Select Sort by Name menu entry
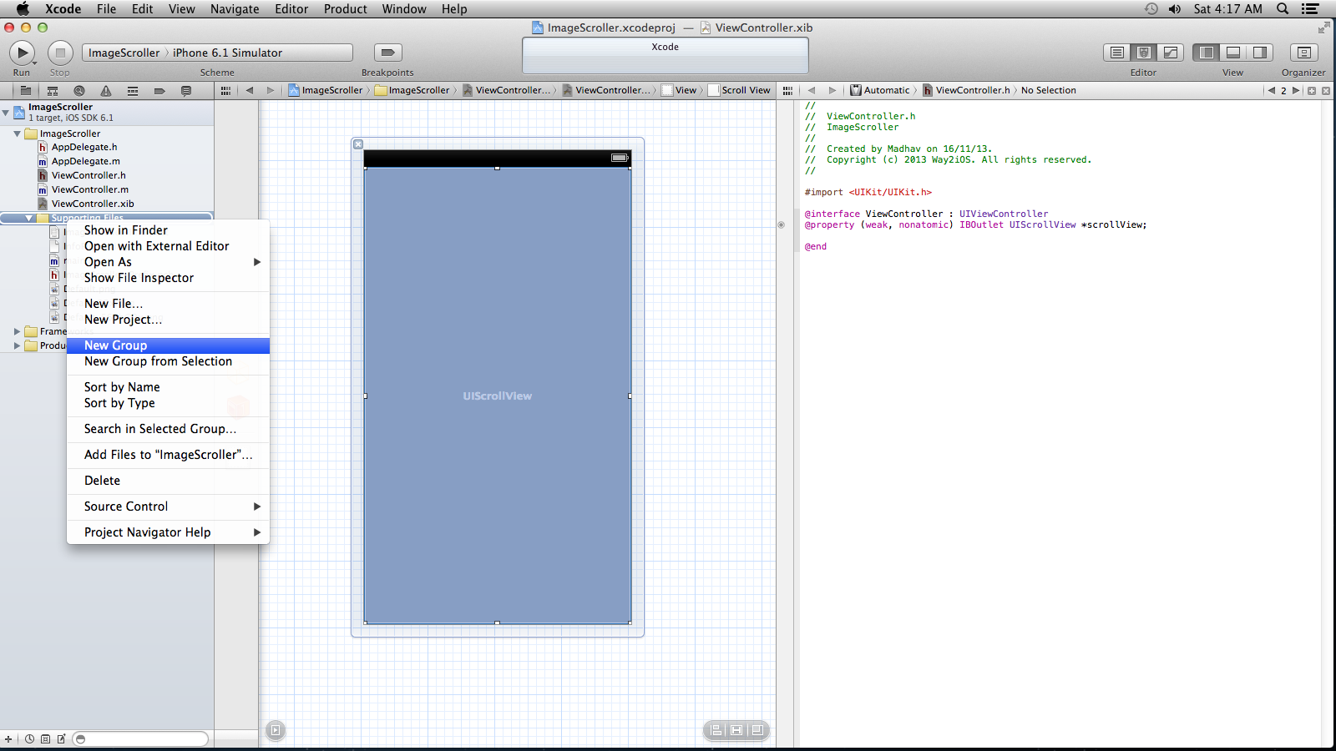This screenshot has width=1336, height=751. pyautogui.click(x=122, y=387)
